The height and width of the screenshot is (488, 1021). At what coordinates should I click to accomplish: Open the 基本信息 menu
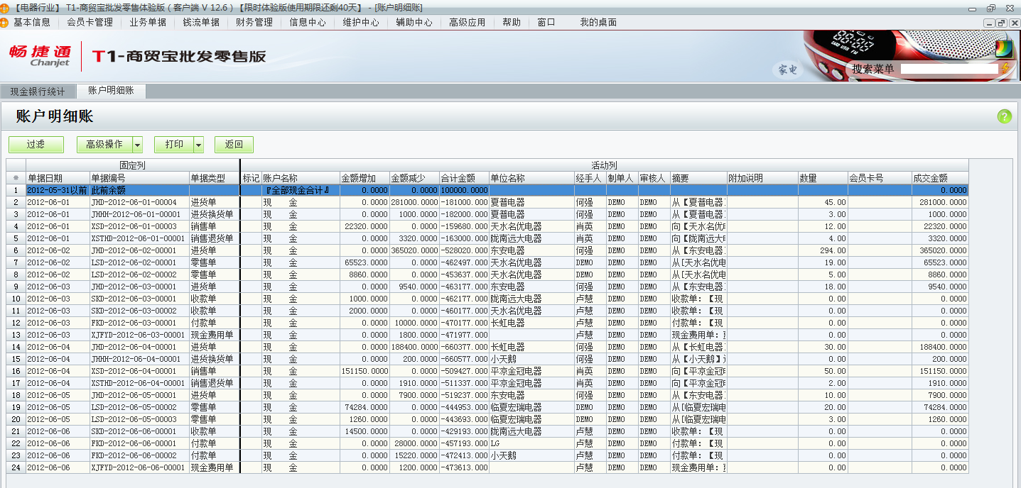pos(33,22)
